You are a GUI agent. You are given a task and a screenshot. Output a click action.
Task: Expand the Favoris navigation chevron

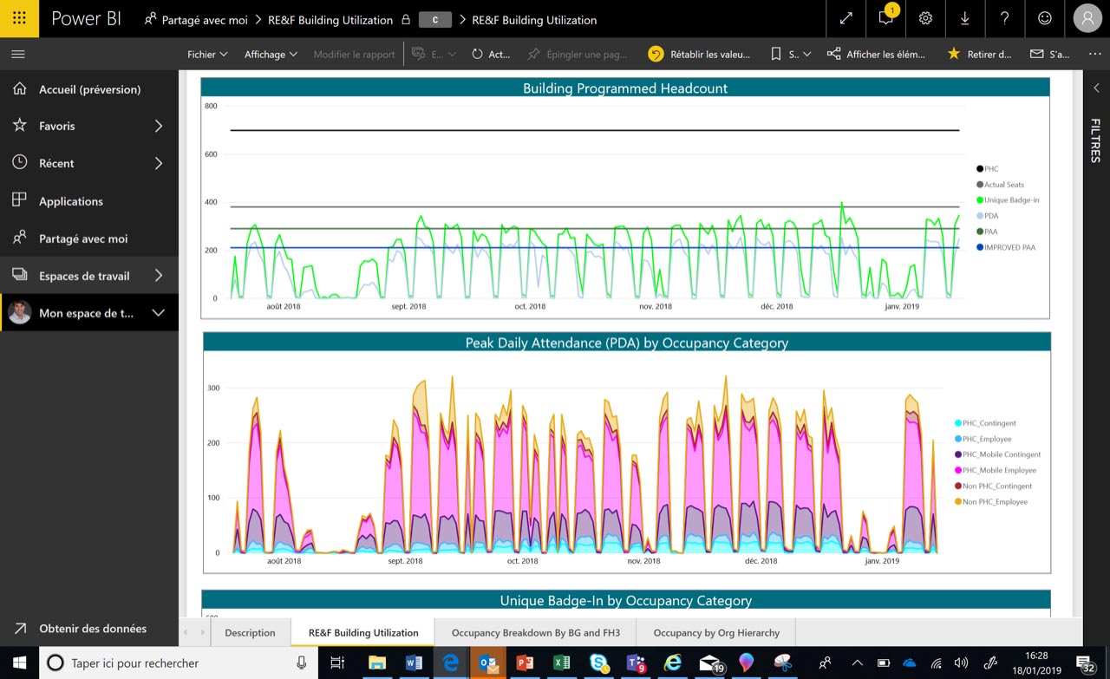click(x=159, y=126)
